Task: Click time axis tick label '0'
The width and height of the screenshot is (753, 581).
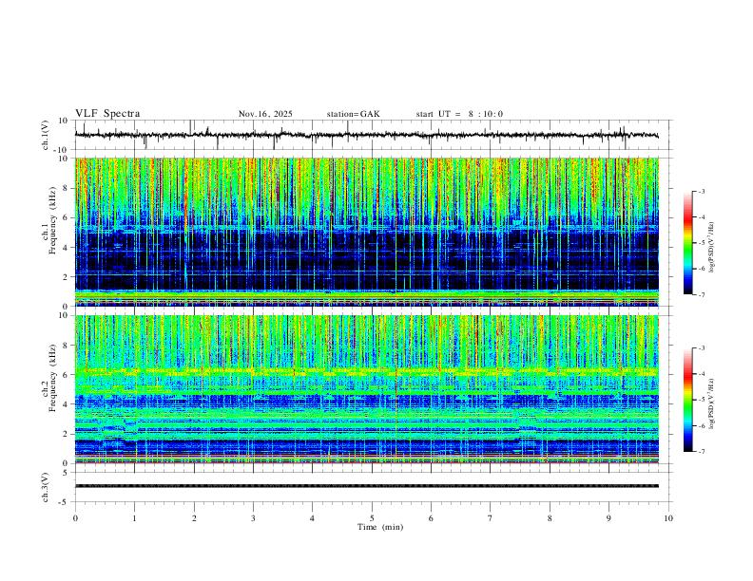Action: [75, 518]
